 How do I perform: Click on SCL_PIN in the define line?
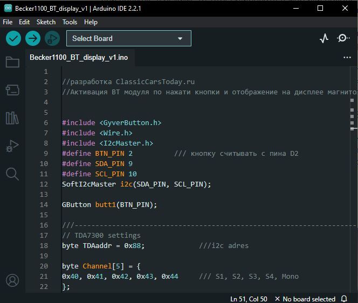tap(109, 174)
